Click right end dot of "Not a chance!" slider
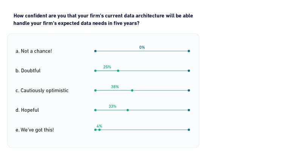The image size is (290, 163). coord(189,51)
